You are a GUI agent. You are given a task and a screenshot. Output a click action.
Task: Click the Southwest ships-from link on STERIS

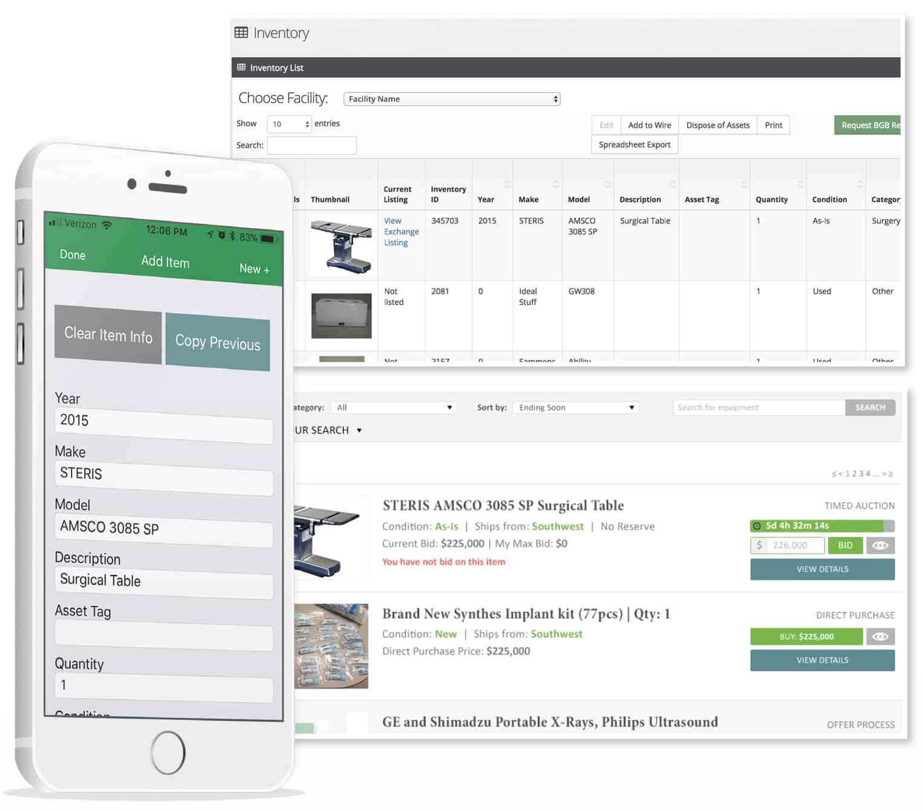click(558, 527)
